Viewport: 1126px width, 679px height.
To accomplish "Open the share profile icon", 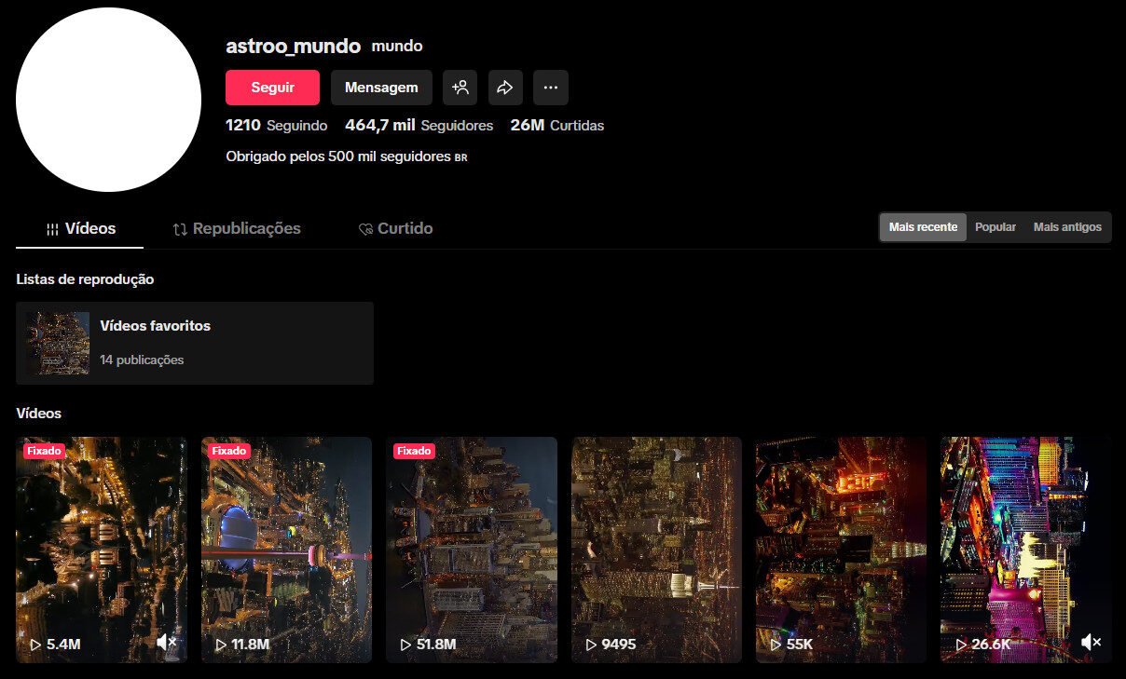I will tap(505, 87).
